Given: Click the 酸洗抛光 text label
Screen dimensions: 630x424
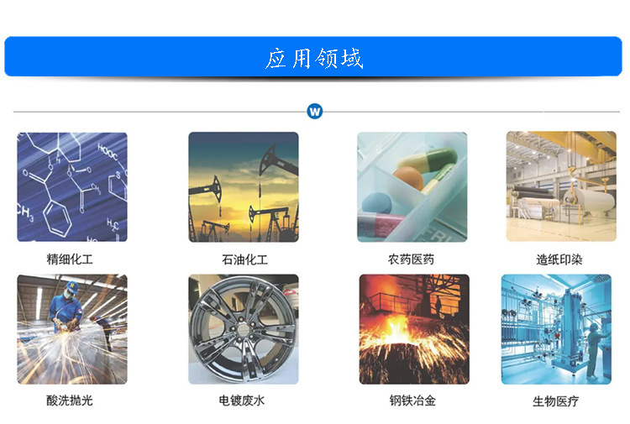Looking at the screenshot, I should [70, 400].
